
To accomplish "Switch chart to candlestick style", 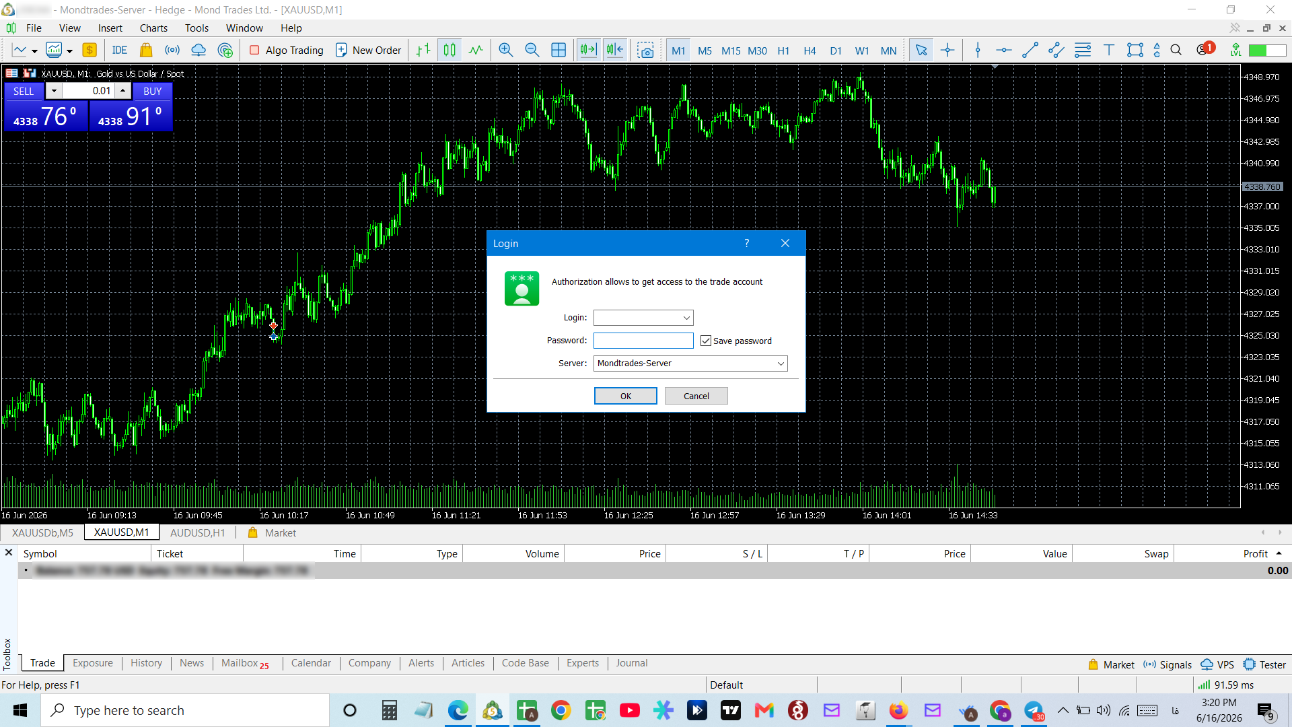I will [450, 50].
